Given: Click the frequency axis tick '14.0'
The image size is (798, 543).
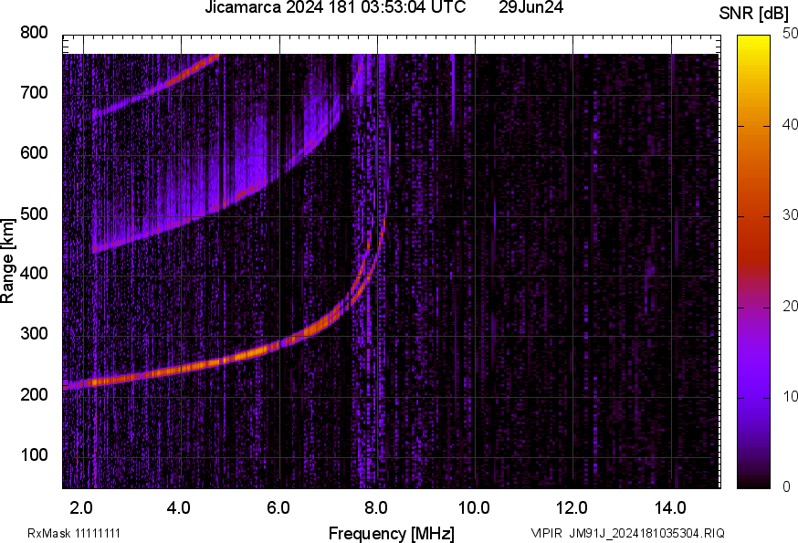Looking at the screenshot, I should point(670,508).
